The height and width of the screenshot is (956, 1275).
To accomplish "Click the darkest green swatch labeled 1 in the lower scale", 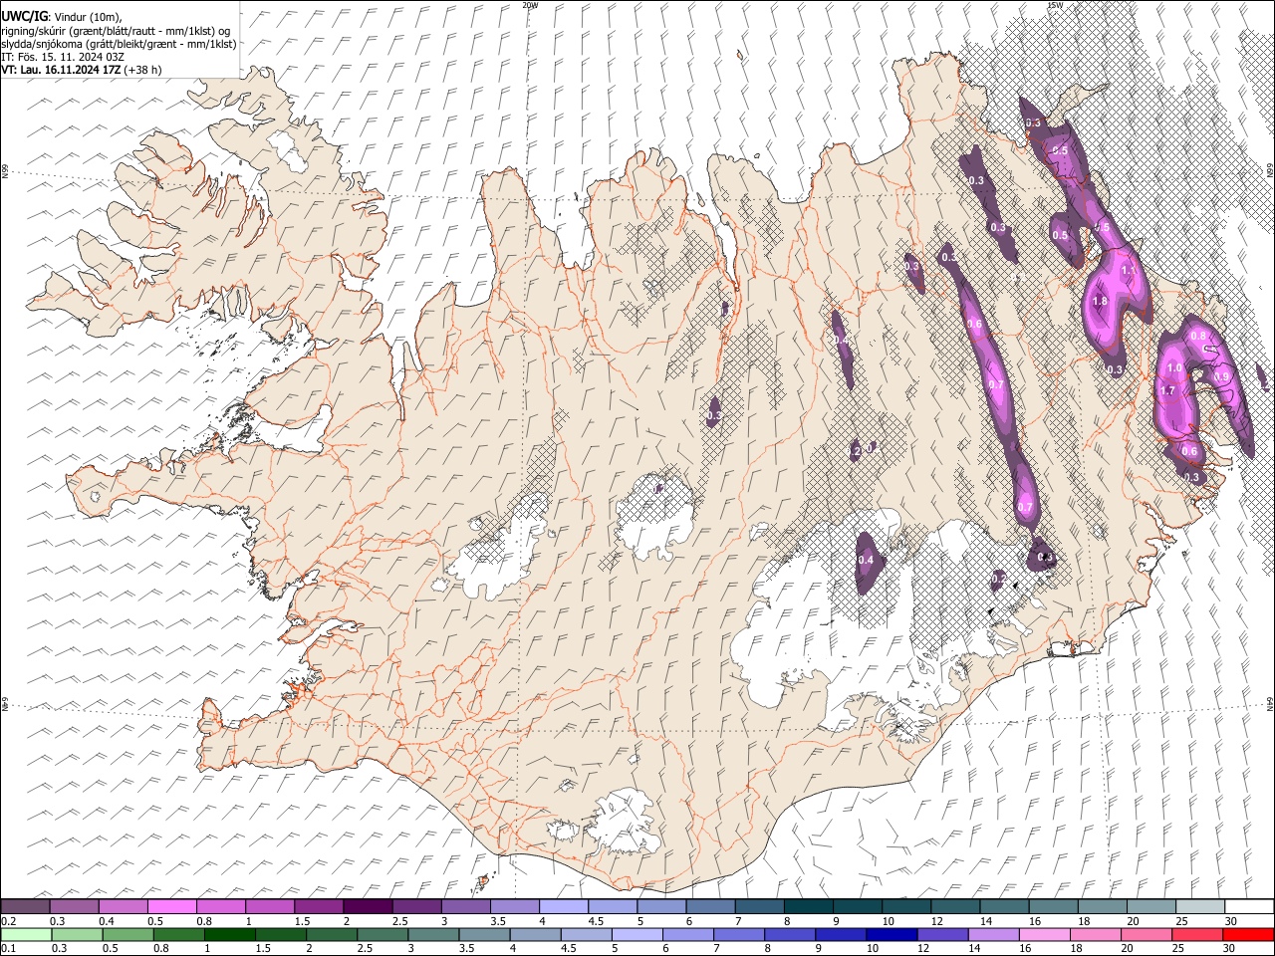I will click(229, 935).
